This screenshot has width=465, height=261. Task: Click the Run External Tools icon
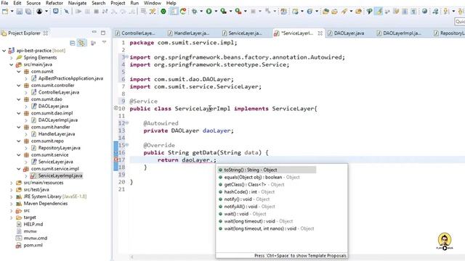tap(238, 12)
